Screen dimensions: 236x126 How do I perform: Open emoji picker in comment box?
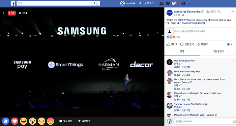234,121
